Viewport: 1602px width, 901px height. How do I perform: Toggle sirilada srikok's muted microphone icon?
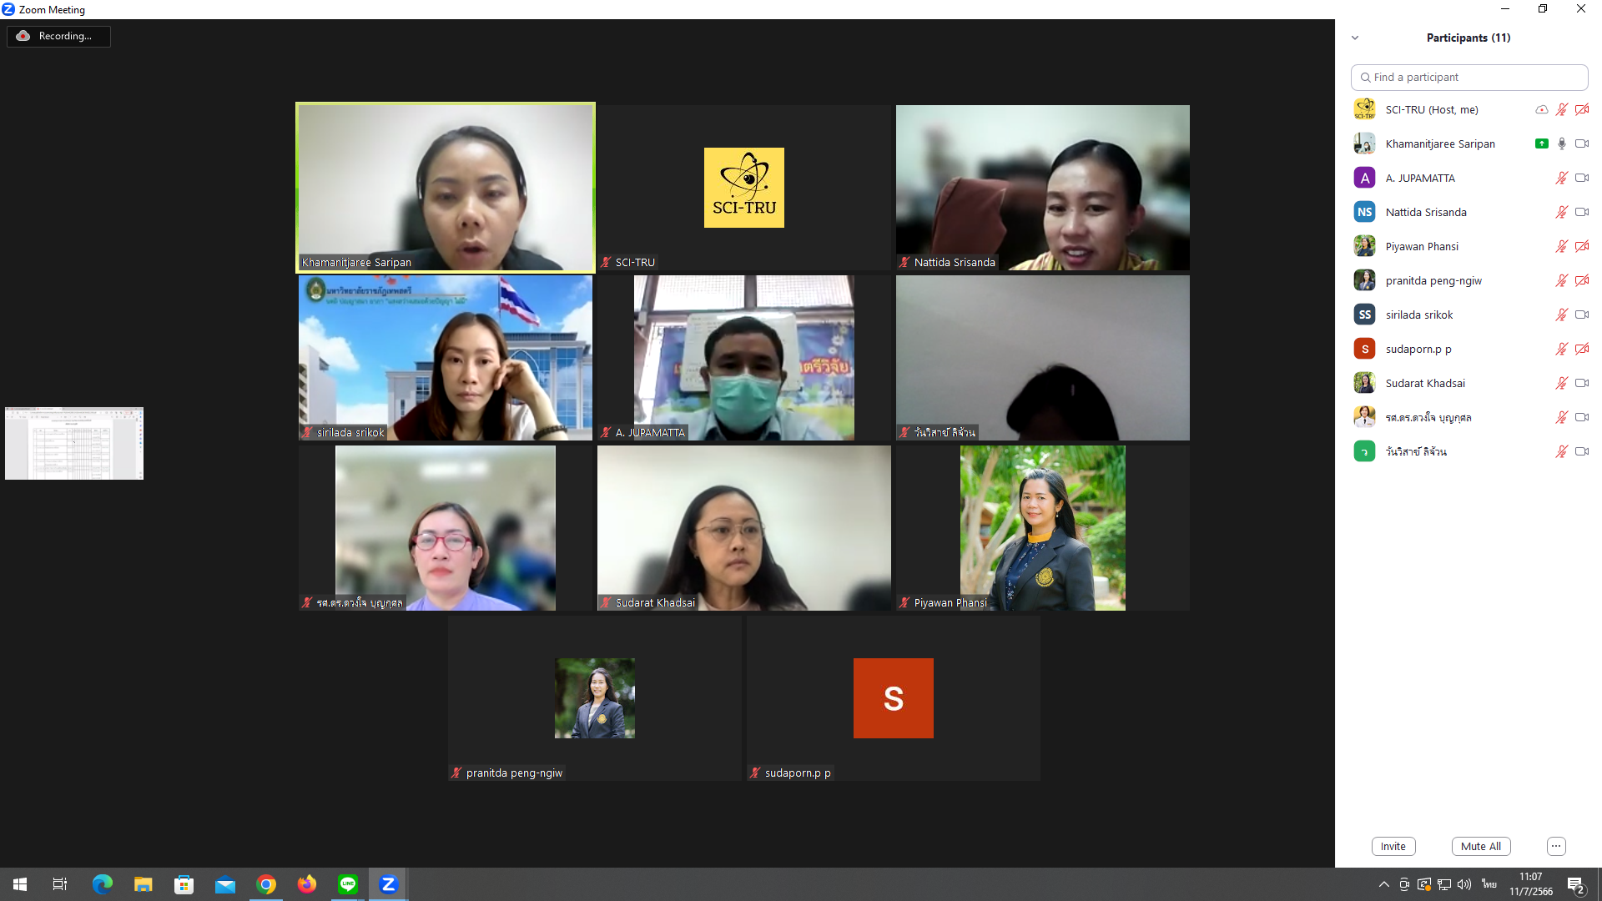(x=1561, y=315)
